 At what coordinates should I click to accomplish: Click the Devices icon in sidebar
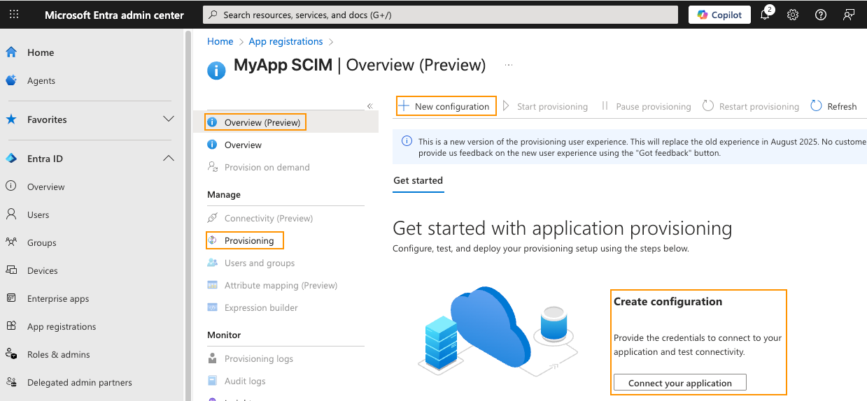(11, 270)
